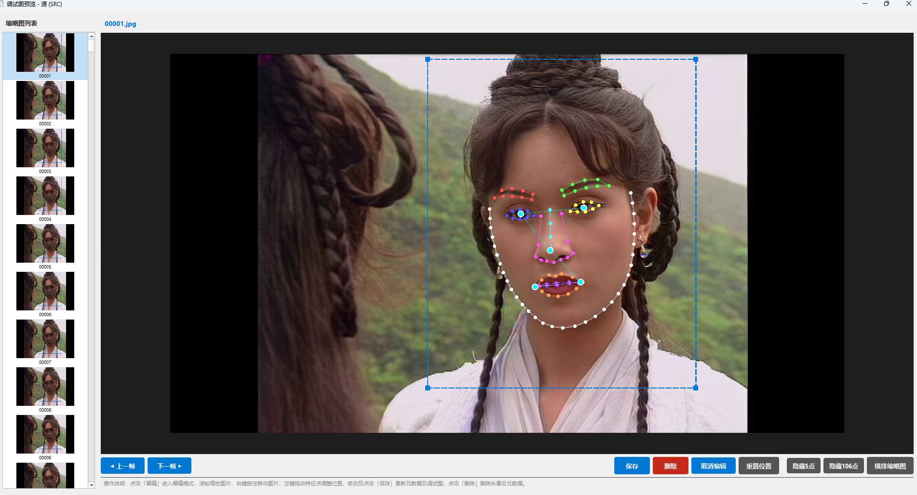Select the cyan left mouth corner point

pyautogui.click(x=535, y=287)
